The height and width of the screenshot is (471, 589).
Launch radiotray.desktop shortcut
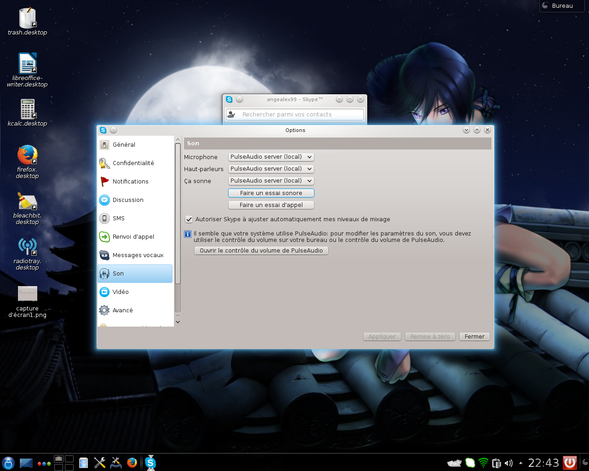pyautogui.click(x=28, y=253)
